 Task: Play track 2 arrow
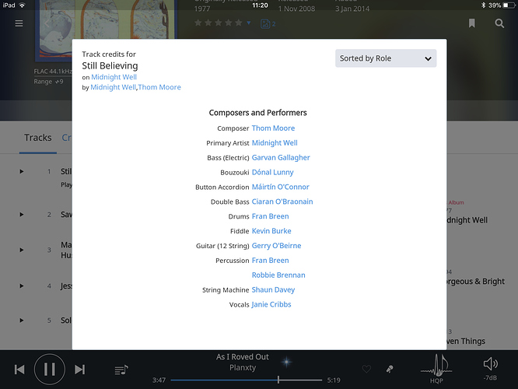pyautogui.click(x=22, y=215)
